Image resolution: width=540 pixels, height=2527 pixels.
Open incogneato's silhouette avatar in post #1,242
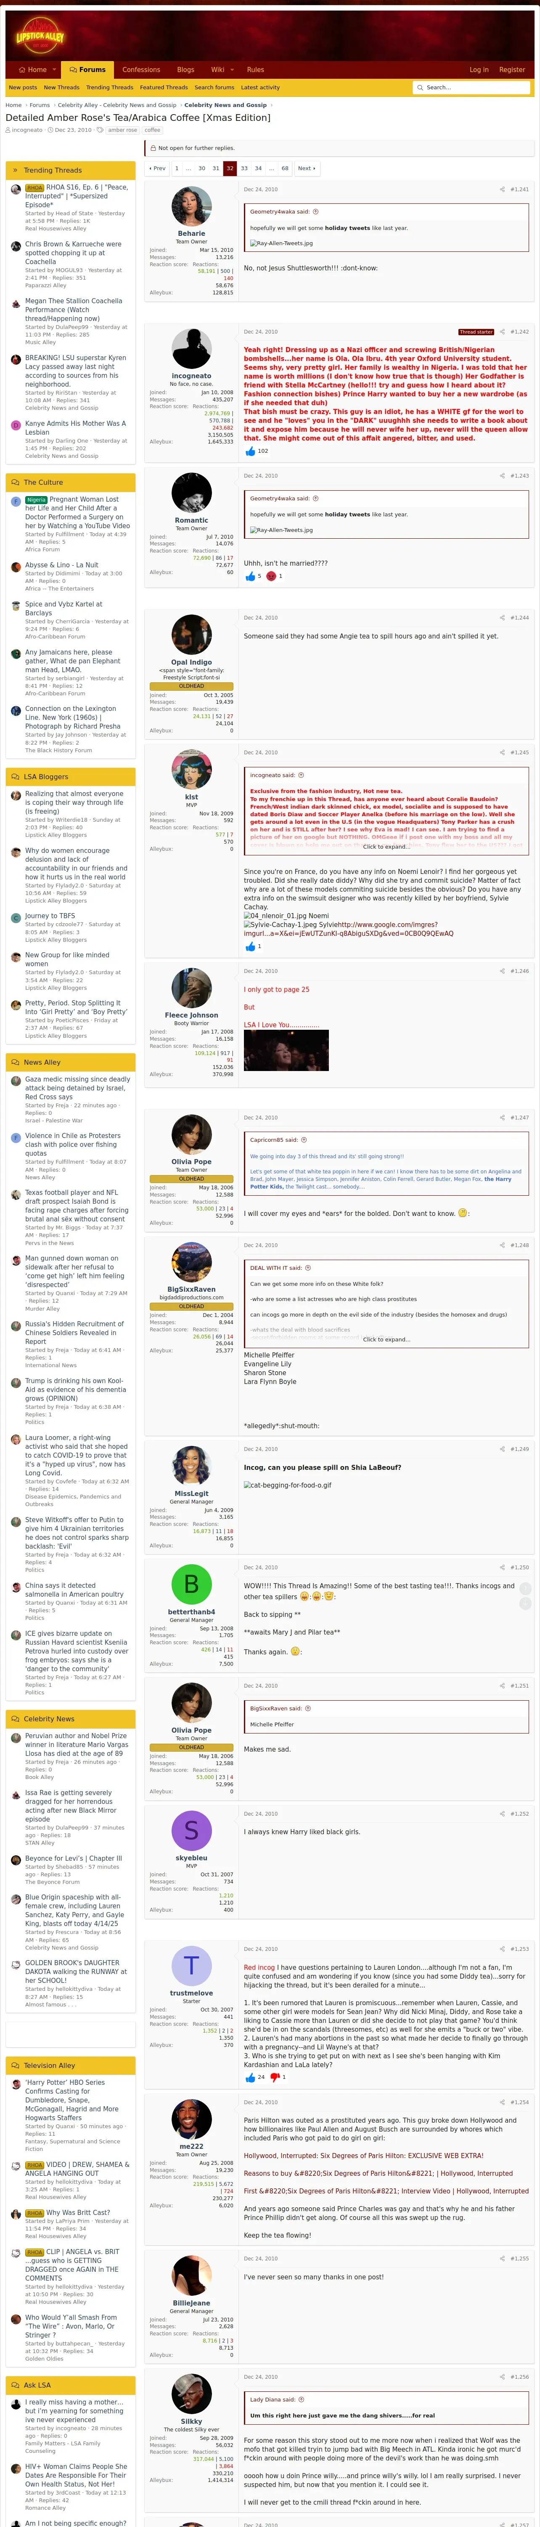coord(191,349)
